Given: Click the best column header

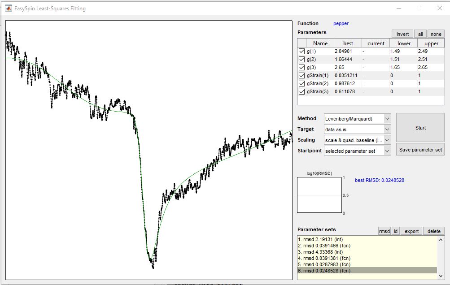Looking at the screenshot, I should click(348, 43).
